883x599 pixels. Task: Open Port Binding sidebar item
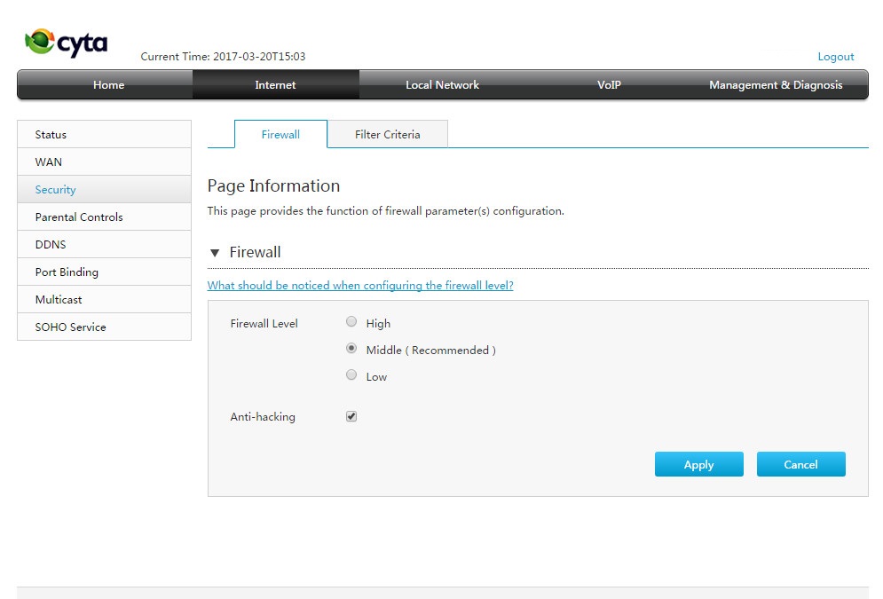click(104, 272)
